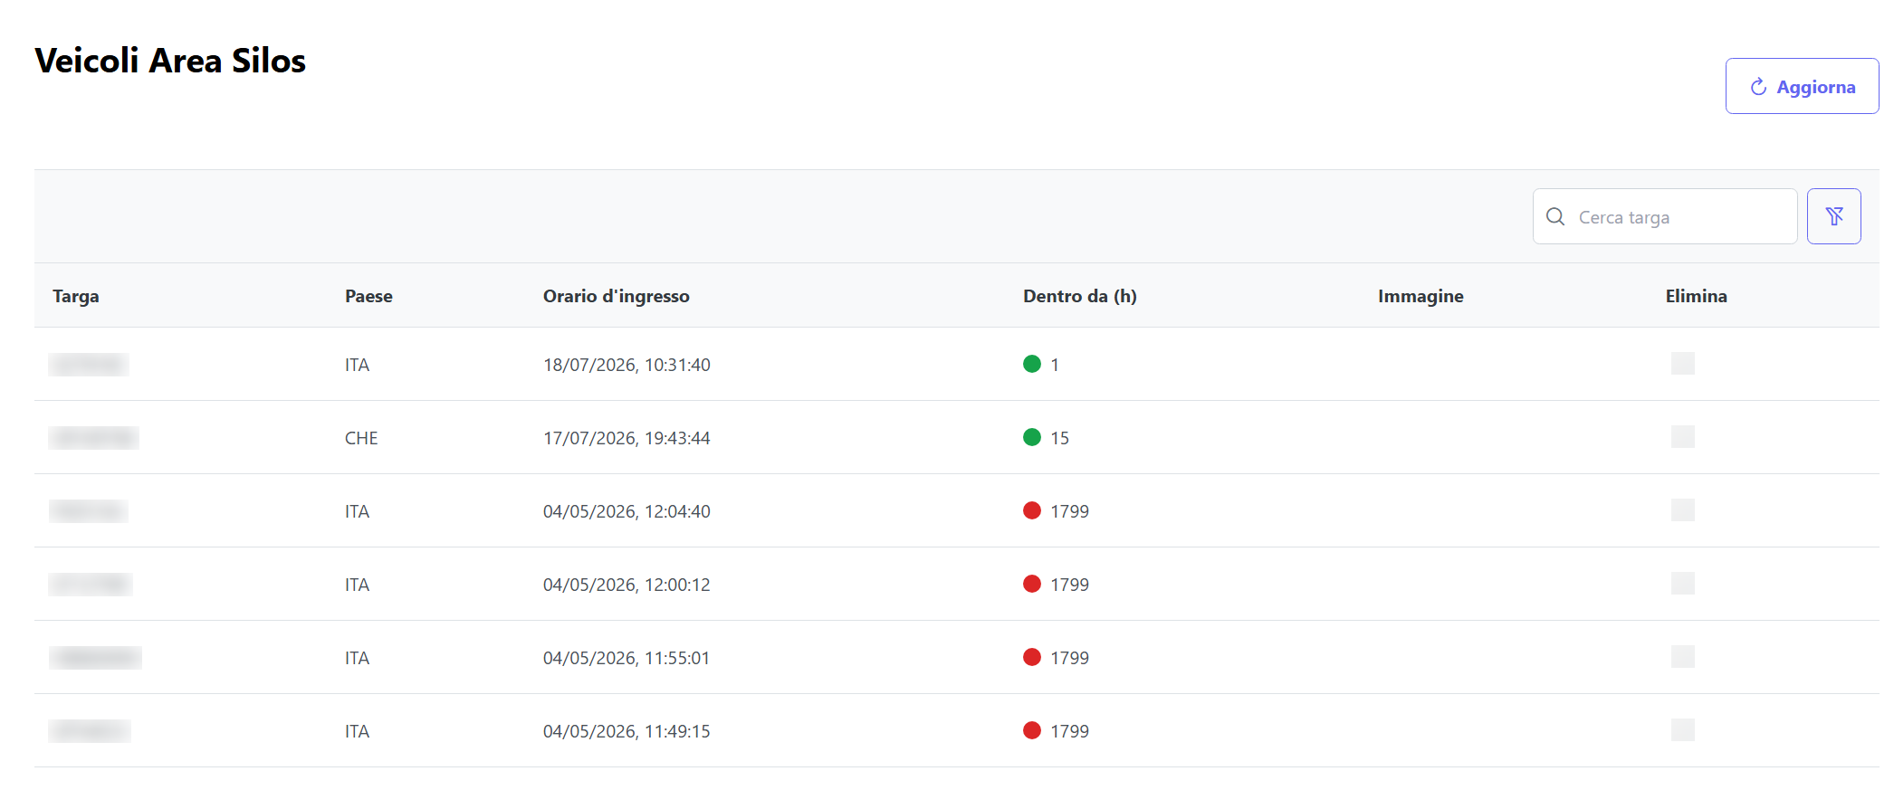Click ITA in the 10:31:40 row
Screen dimensions: 1894x790
click(x=357, y=365)
